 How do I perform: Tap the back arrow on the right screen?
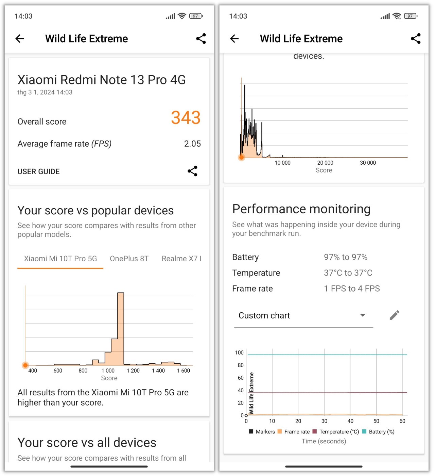coord(234,39)
